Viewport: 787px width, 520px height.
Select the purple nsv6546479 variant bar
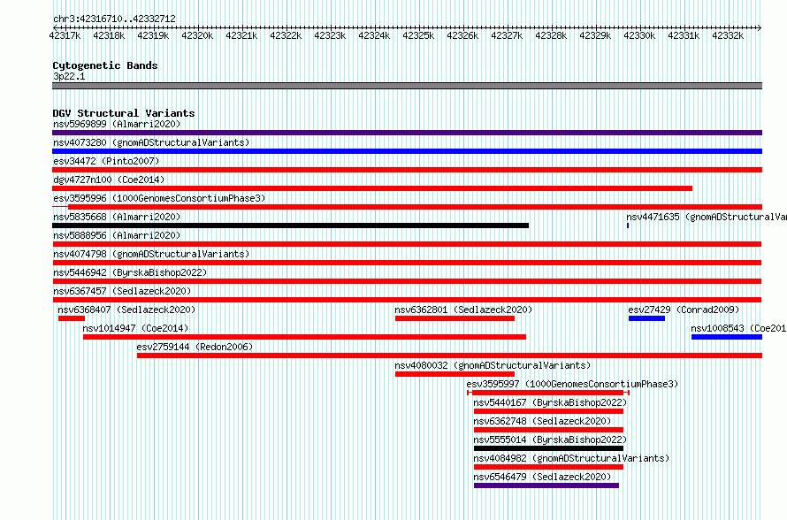[546, 486]
